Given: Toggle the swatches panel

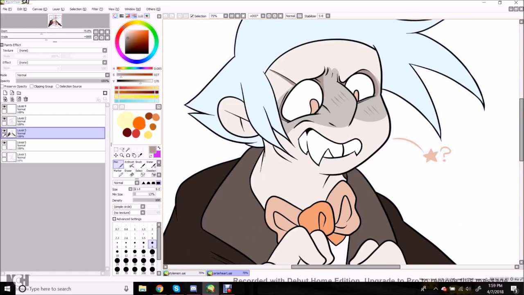Looking at the screenshot, I should click(140, 16).
